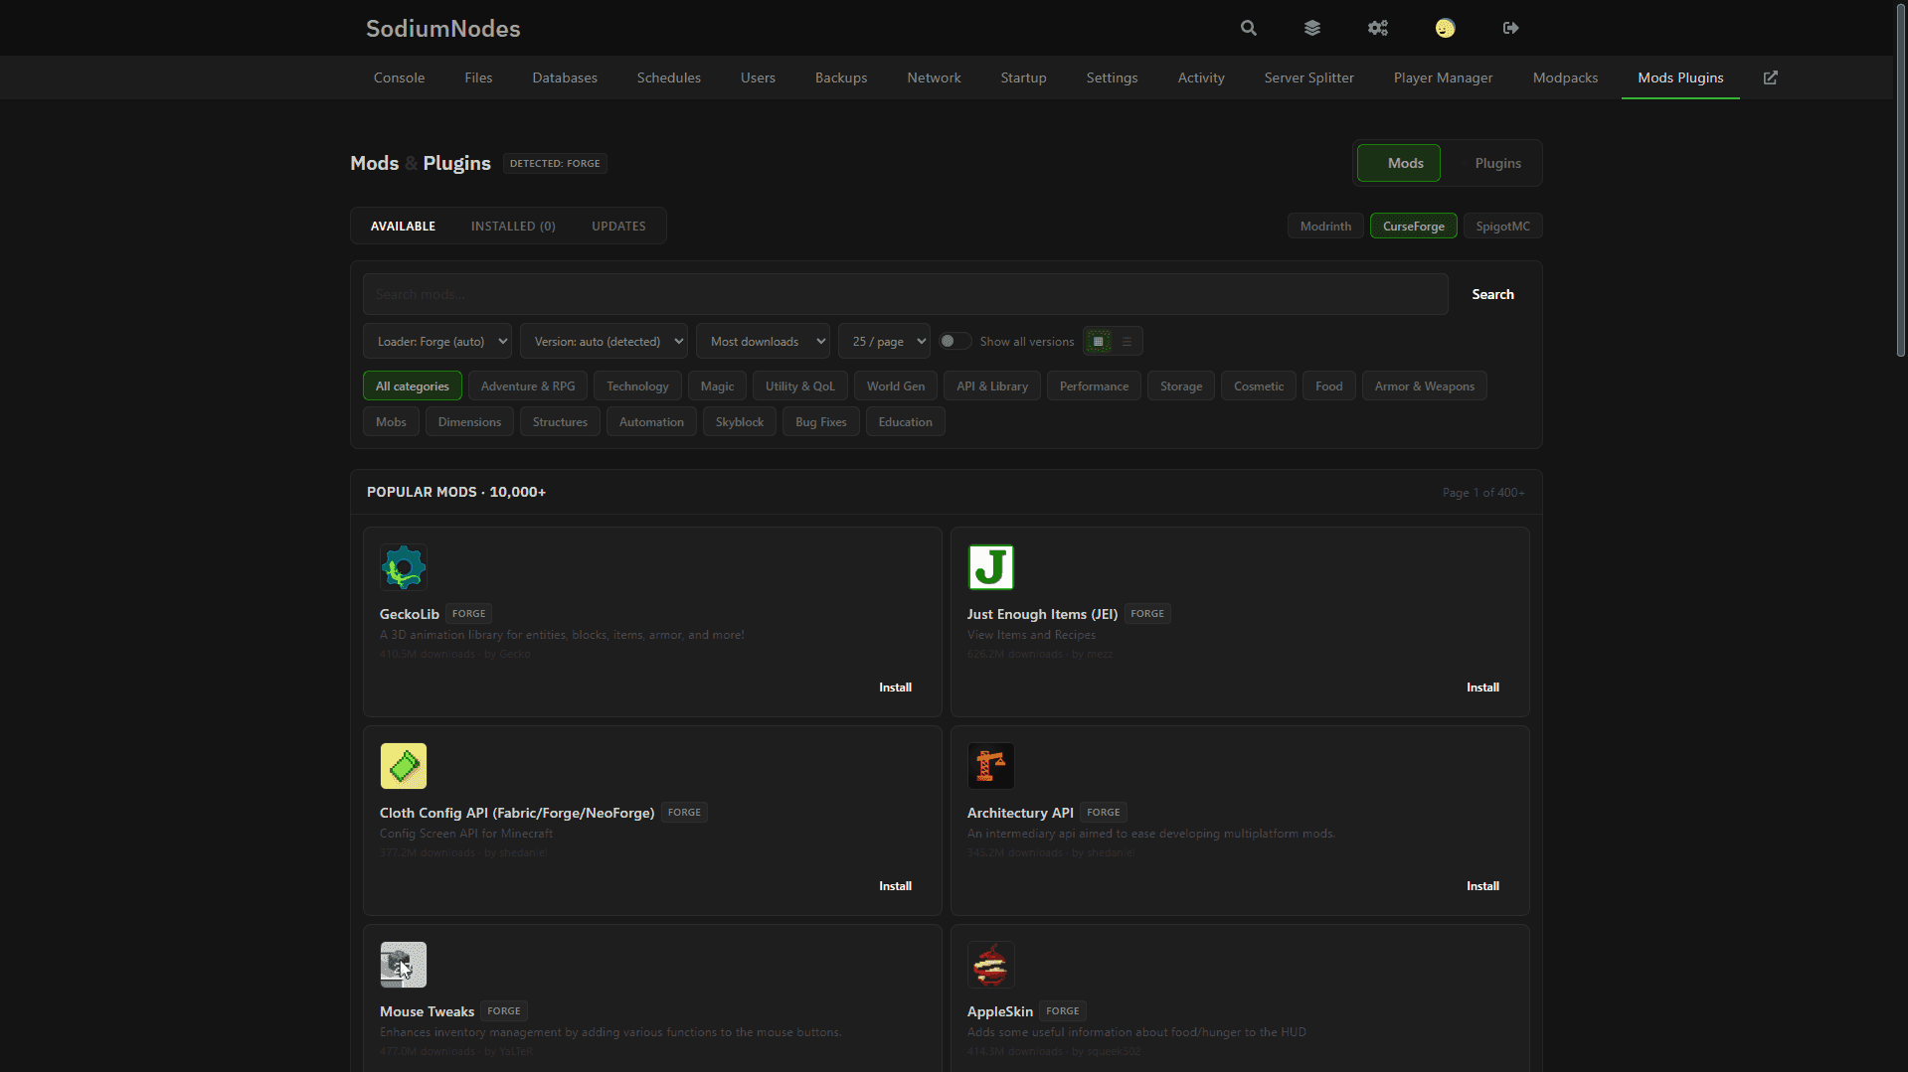Click the Cloth Config API icon
1908x1072 pixels.
[x=403, y=766]
